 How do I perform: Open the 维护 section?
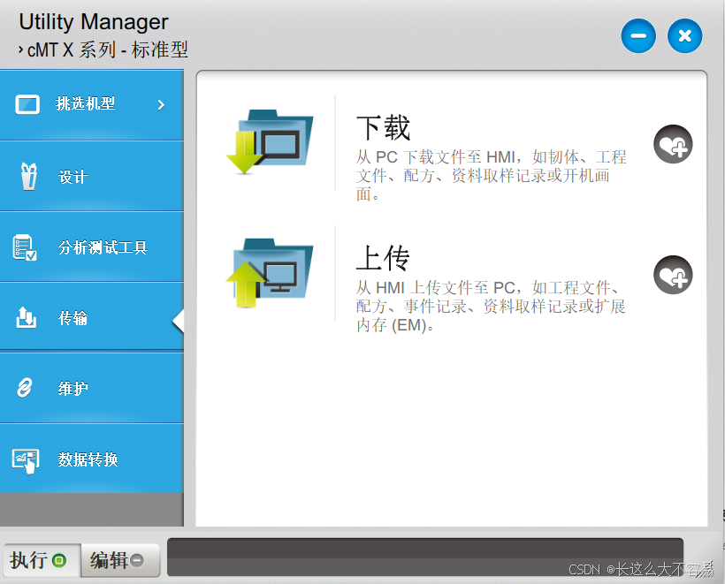point(92,389)
